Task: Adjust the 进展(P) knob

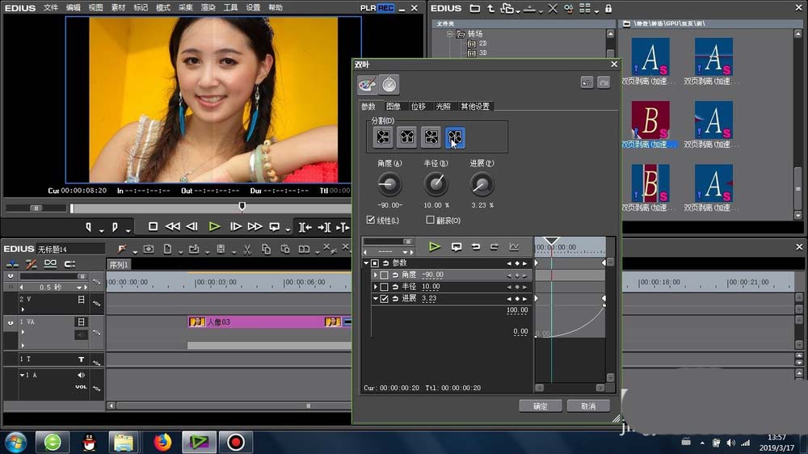Action: point(482,184)
